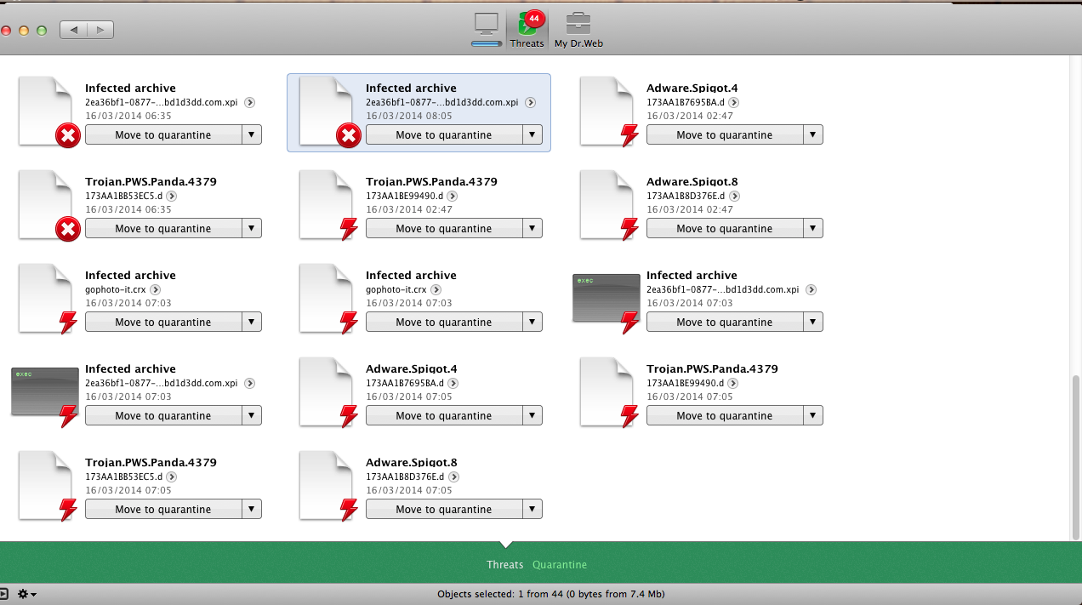Viewport: 1082px width, 605px height.
Task: Select file icon of Trojan.PWS.Panda.4379 dated 02:47
Action: tap(327, 205)
